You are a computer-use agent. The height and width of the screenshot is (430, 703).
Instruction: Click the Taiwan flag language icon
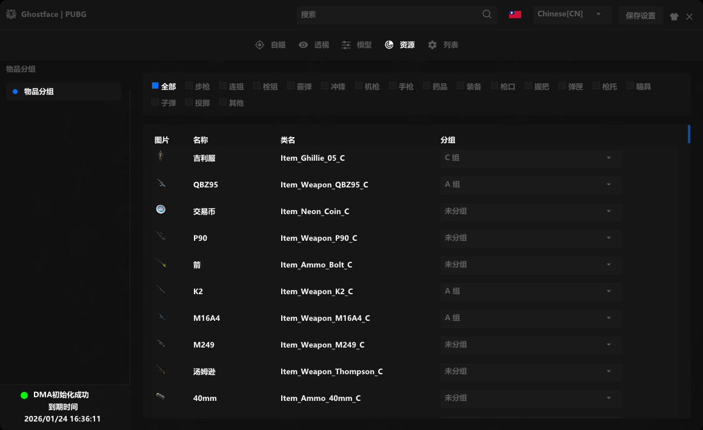[x=515, y=15]
